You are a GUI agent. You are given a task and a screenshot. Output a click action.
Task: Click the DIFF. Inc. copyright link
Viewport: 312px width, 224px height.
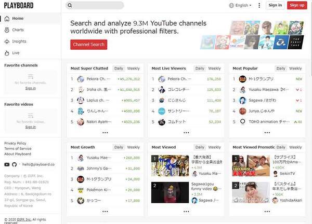pos(24,220)
